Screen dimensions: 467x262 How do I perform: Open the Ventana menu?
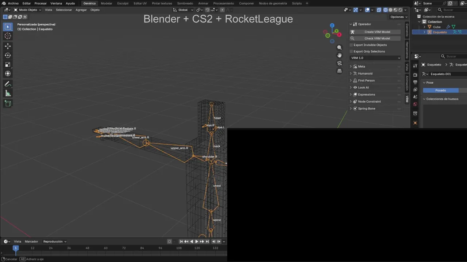56,3
